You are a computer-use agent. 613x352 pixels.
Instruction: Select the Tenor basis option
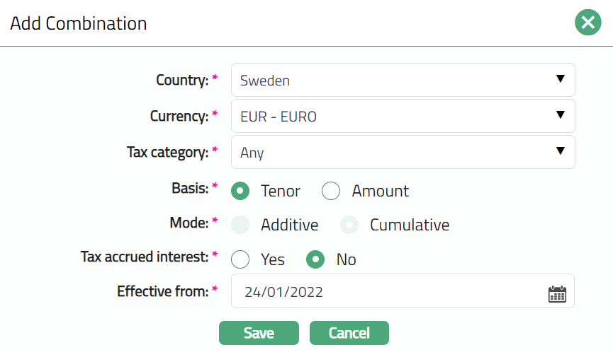click(241, 191)
